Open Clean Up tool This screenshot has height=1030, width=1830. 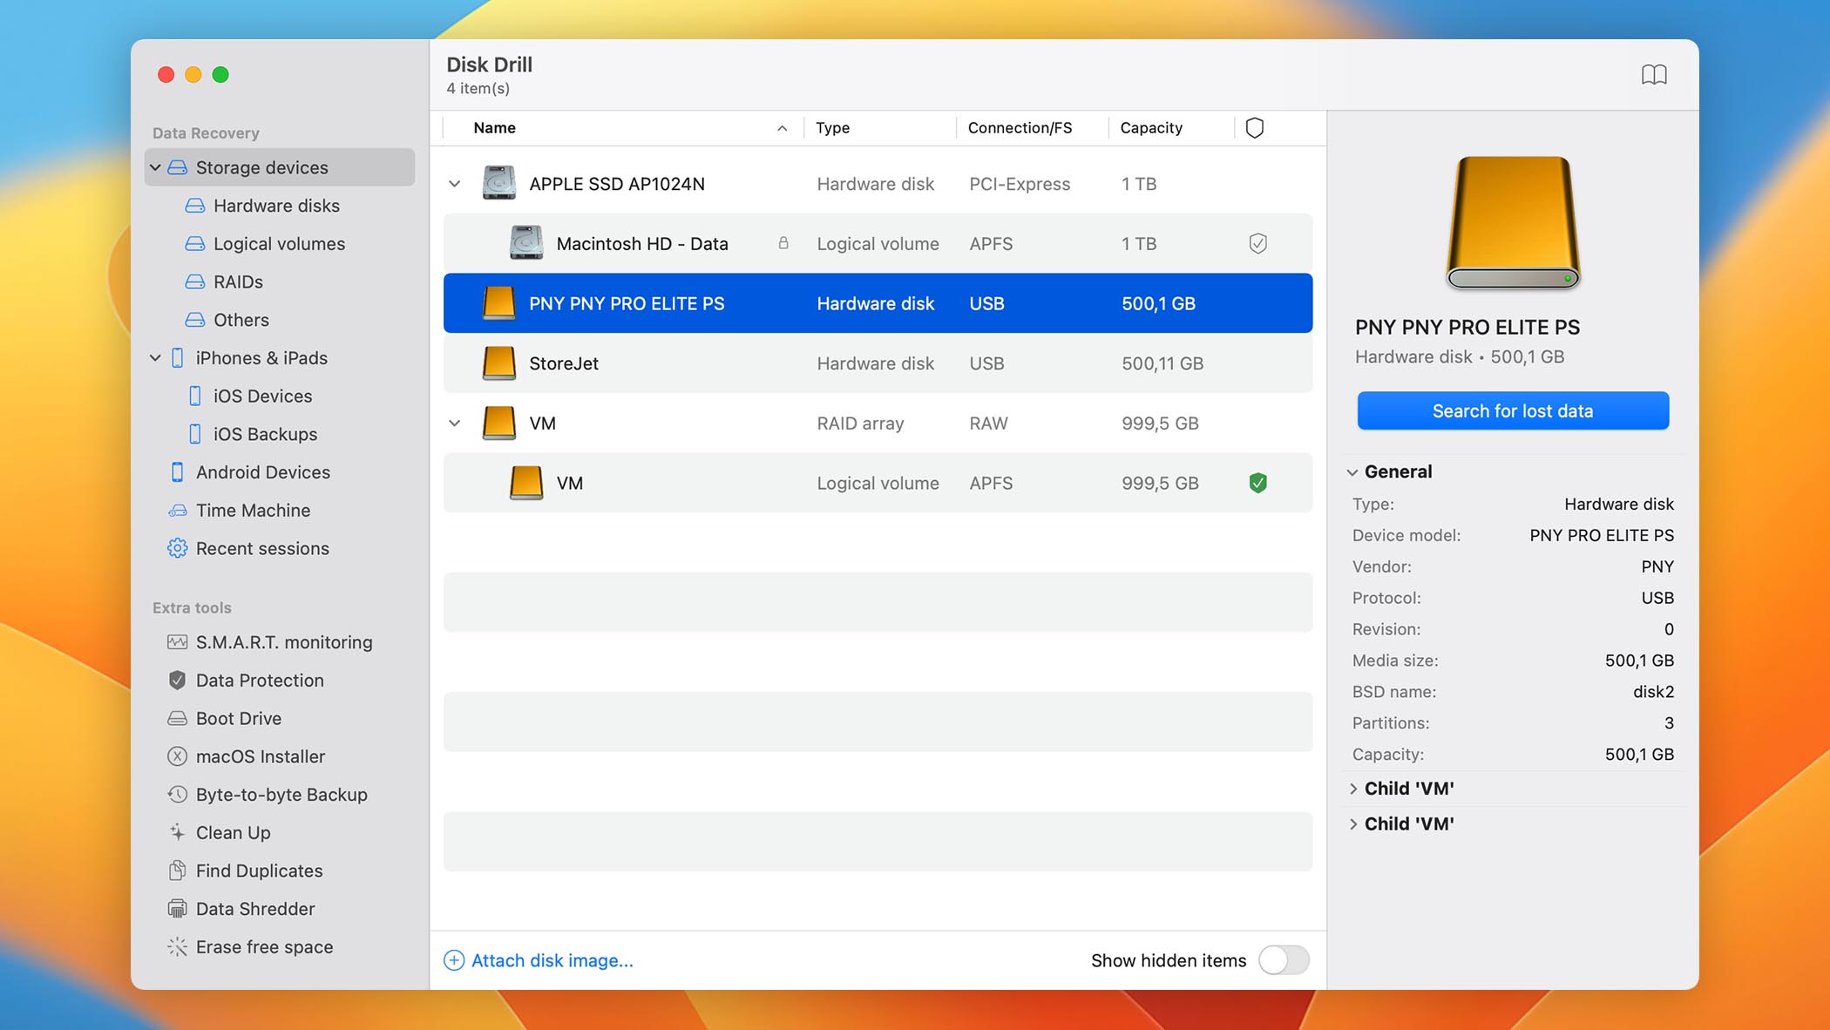click(219, 833)
